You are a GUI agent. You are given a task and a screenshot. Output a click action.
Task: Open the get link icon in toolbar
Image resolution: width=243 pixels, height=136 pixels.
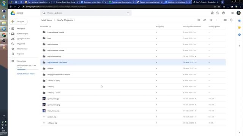pyautogui.click(x=199, y=20)
